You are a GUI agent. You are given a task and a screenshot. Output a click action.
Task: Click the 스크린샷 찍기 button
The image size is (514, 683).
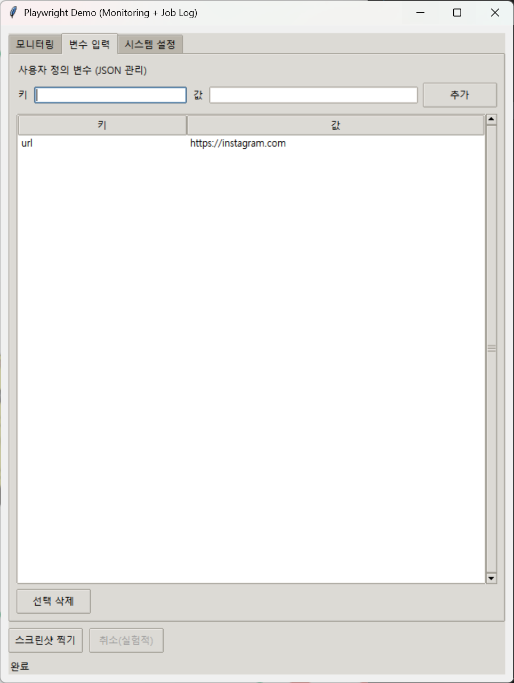point(46,640)
